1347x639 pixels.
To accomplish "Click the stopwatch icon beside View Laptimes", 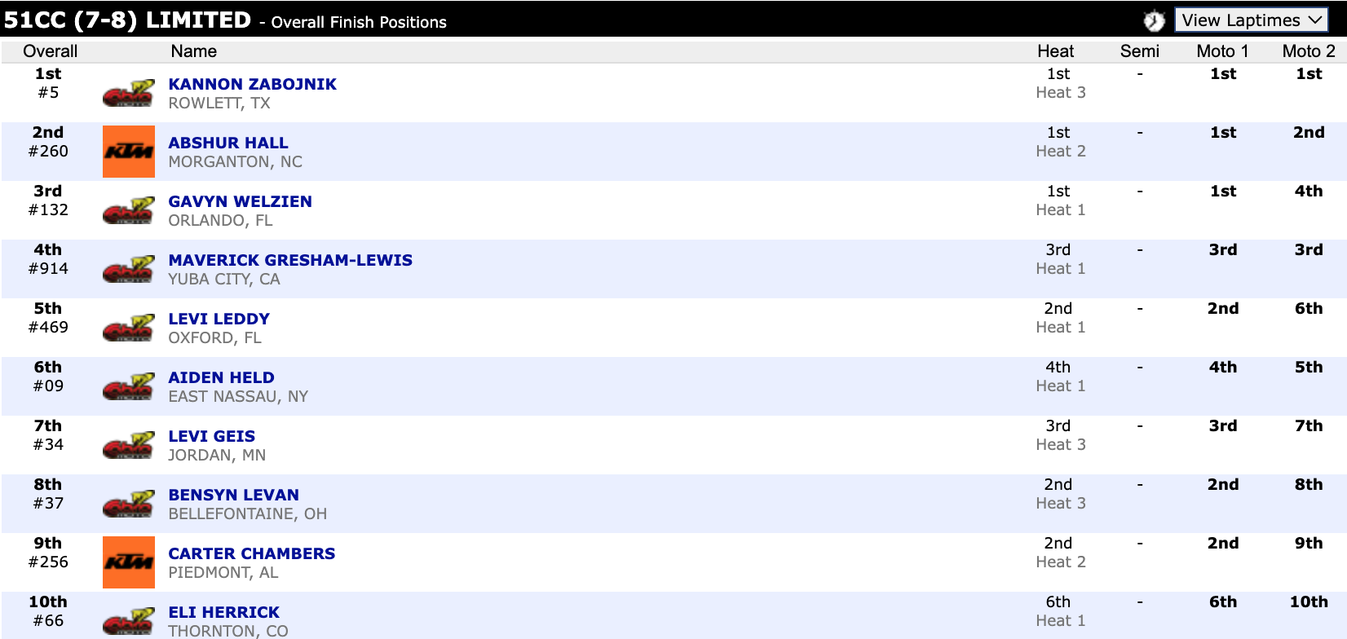I will coord(1154,20).
